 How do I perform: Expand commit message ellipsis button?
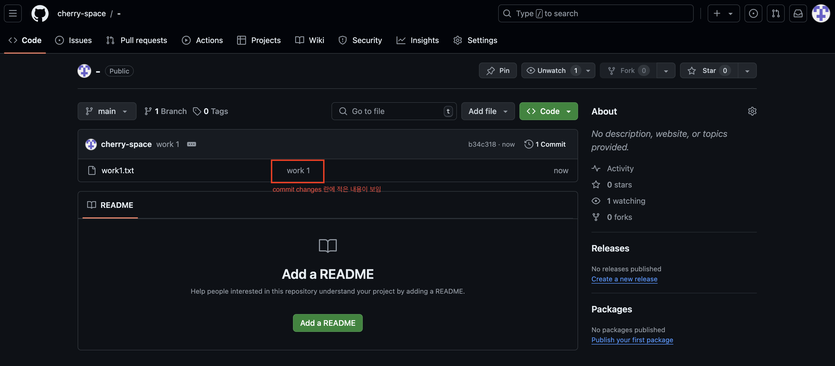point(191,144)
